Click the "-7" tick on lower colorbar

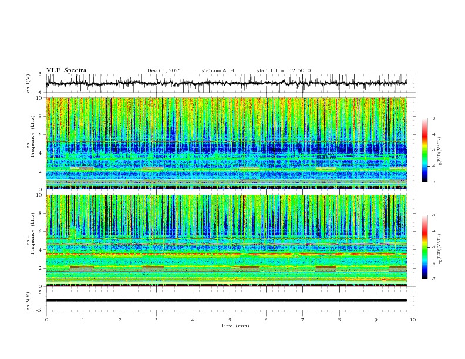433,279
